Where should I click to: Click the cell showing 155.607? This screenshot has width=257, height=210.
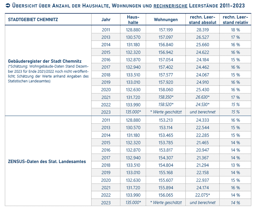point(166,180)
